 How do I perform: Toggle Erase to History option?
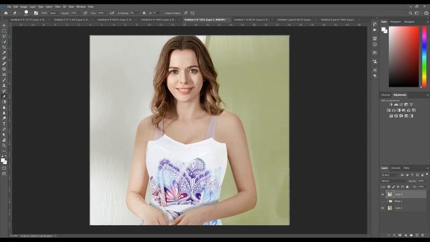coord(173,13)
